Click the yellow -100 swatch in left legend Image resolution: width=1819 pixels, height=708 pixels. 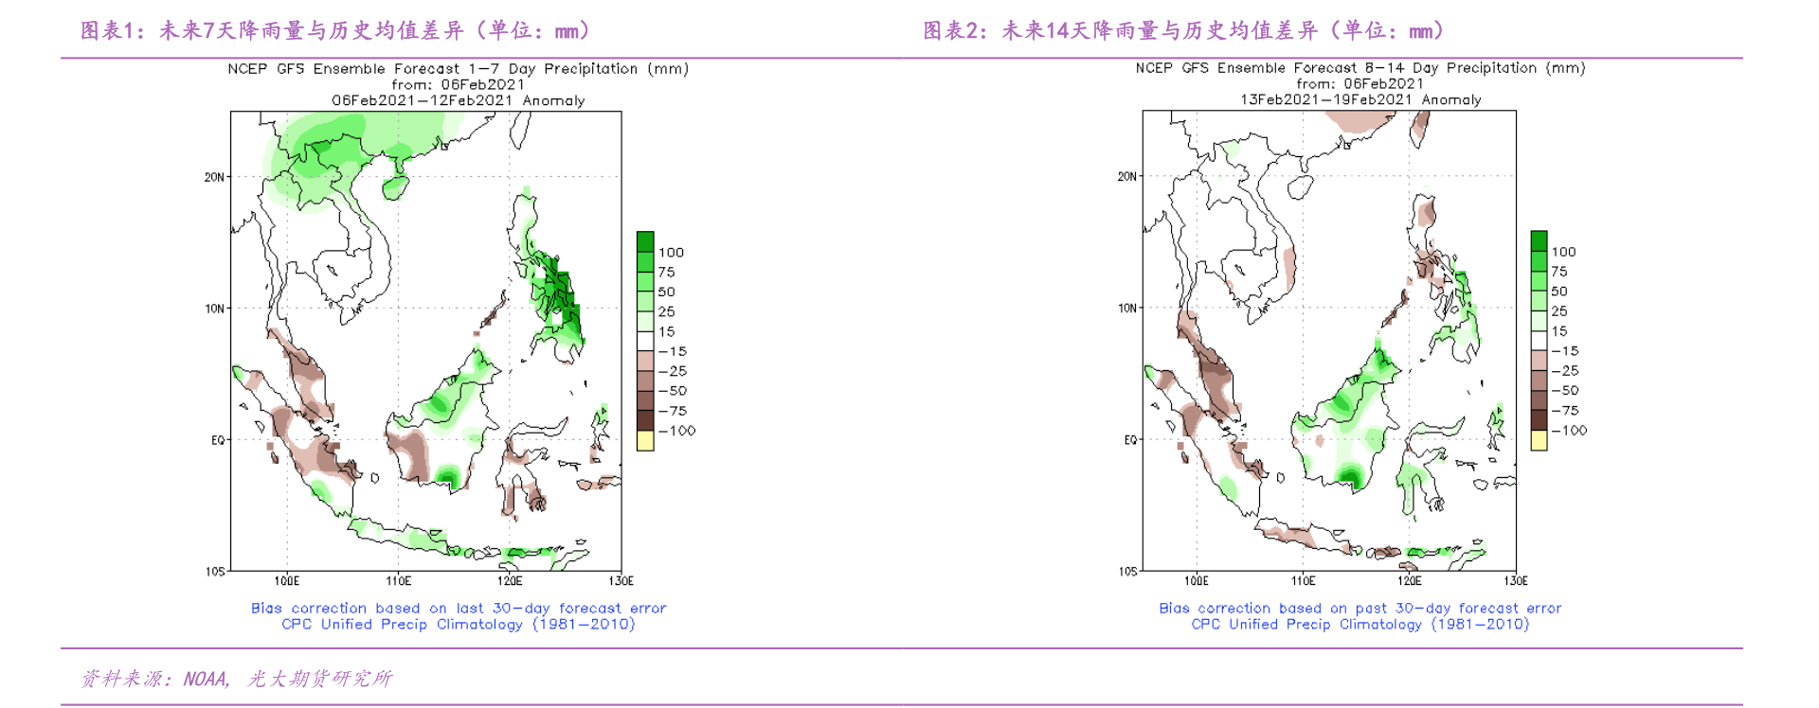[645, 440]
